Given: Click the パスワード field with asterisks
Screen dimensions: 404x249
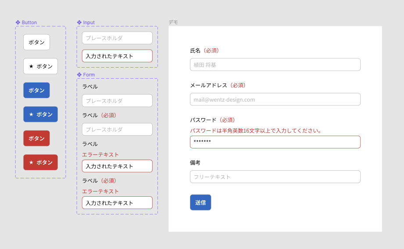Looking at the screenshot, I should pyautogui.click(x=275, y=142).
